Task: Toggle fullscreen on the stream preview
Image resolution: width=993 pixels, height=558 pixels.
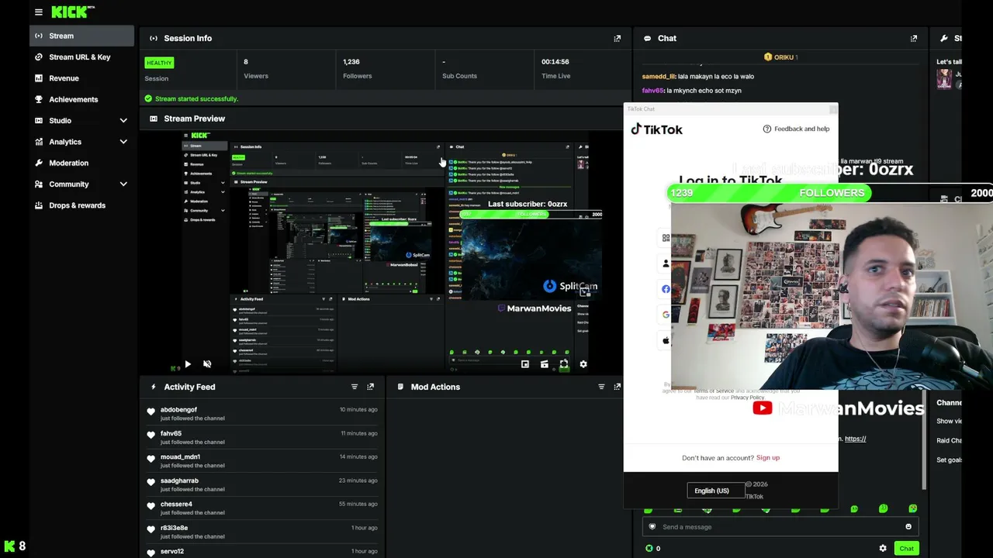Action: (x=564, y=364)
